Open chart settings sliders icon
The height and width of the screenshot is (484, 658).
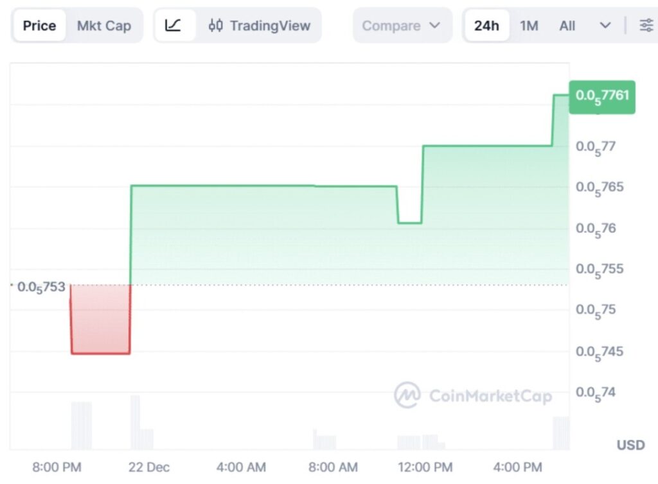(646, 26)
